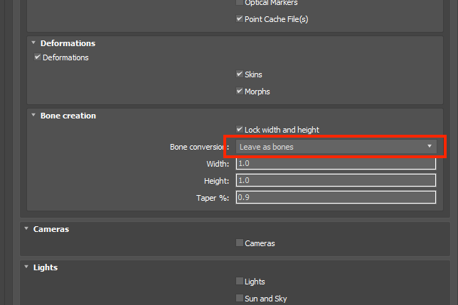
Task: Enable the Lights checkbox
Action: pyautogui.click(x=240, y=281)
